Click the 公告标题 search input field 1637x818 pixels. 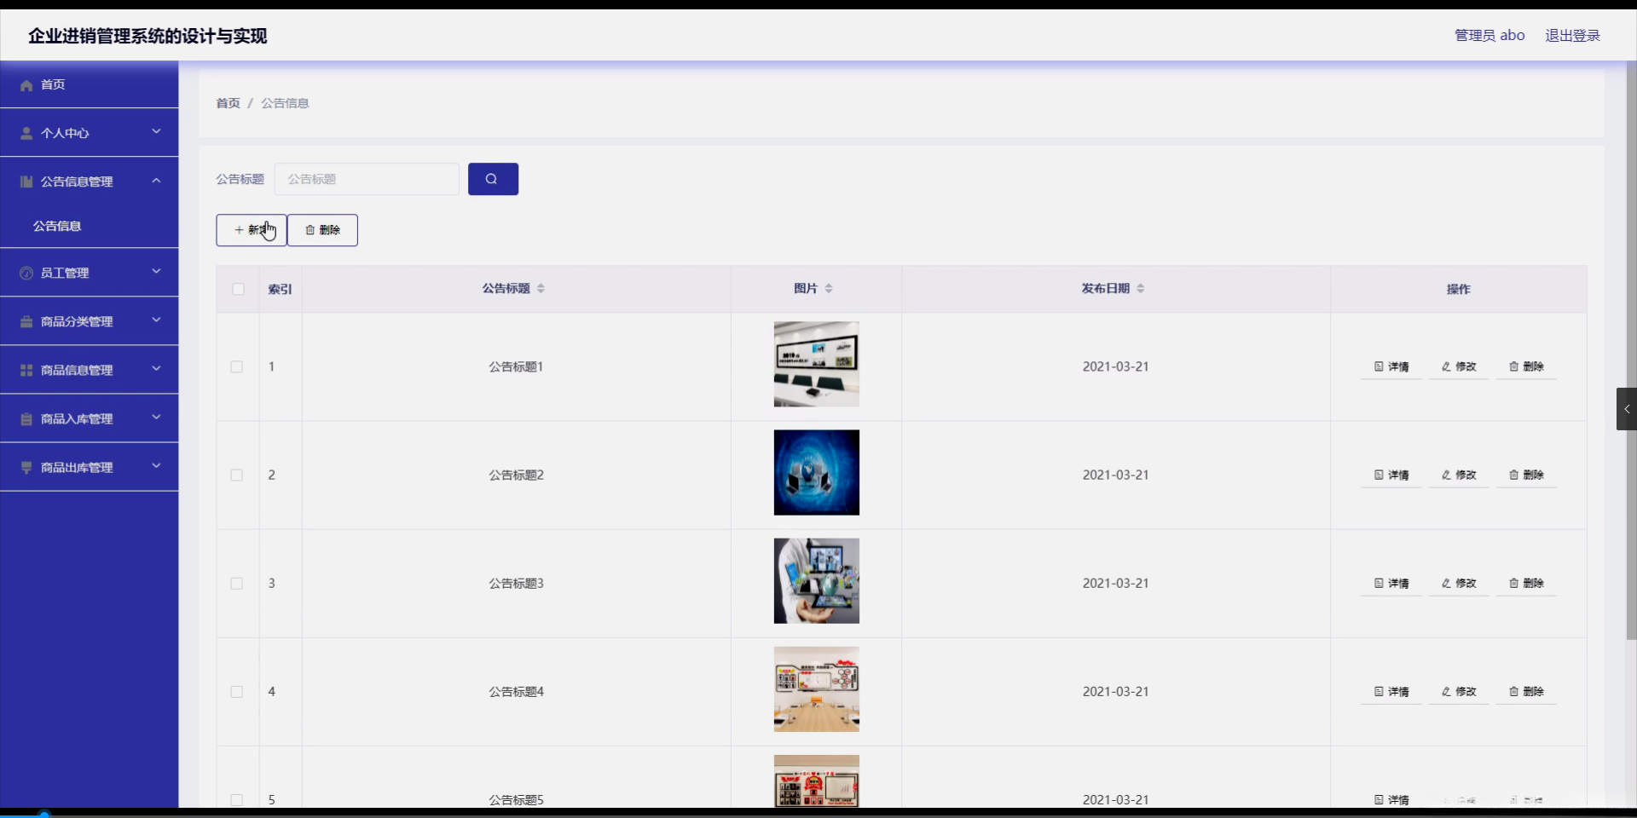click(367, 179)
